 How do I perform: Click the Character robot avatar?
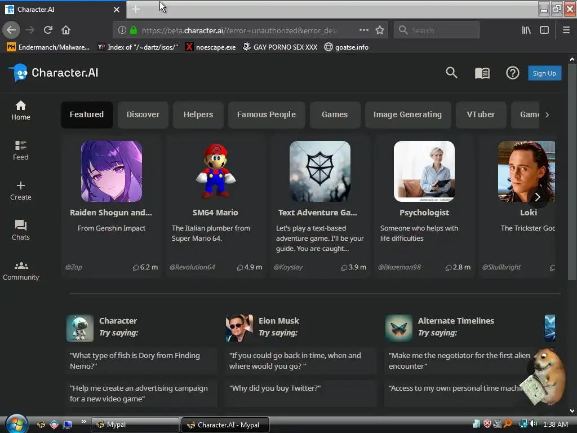[x=80, y=328]
